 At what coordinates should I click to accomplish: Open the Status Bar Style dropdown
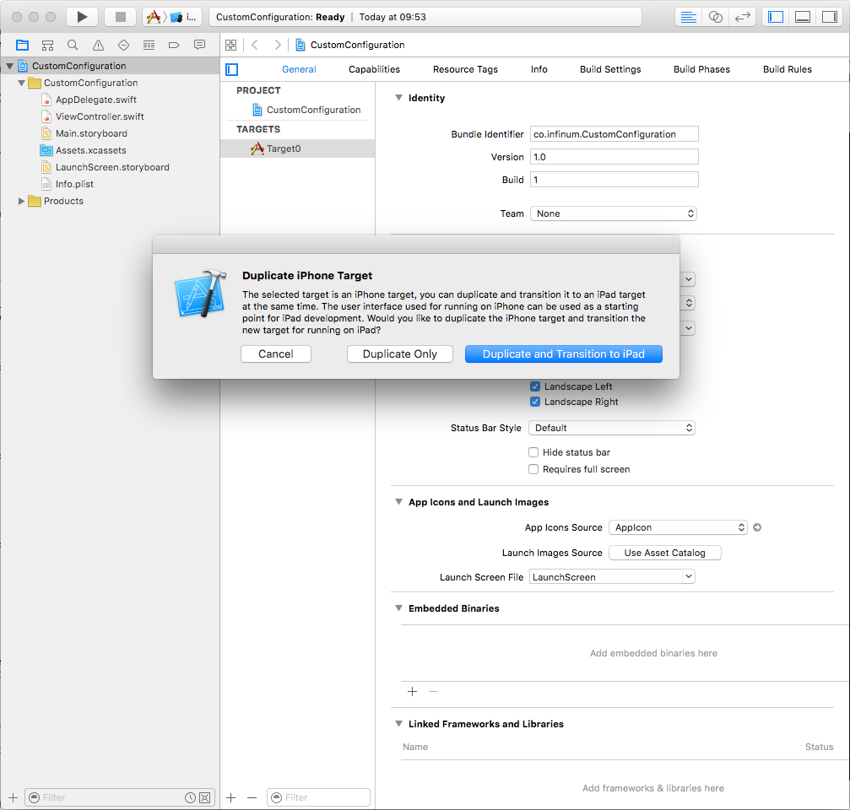pyautogui.click(x=611, y=428)
